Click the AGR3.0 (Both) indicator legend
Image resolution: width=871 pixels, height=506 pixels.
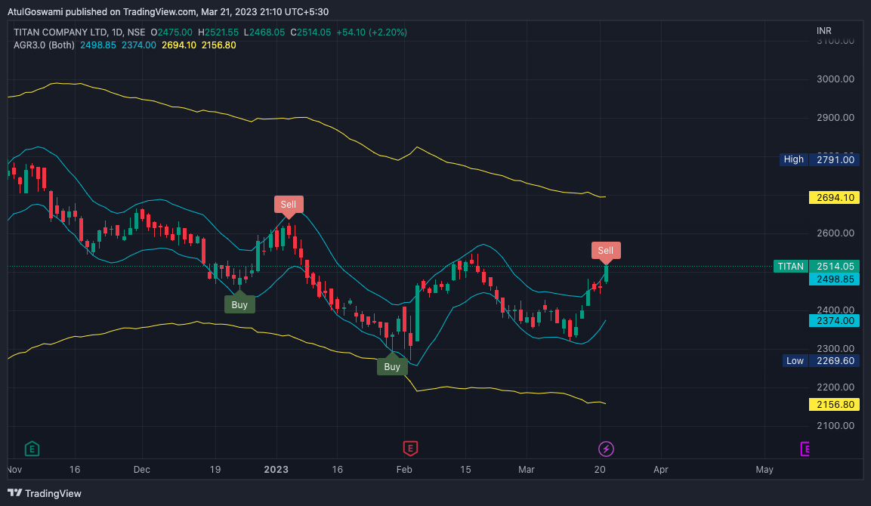click(x=44, y=45)
